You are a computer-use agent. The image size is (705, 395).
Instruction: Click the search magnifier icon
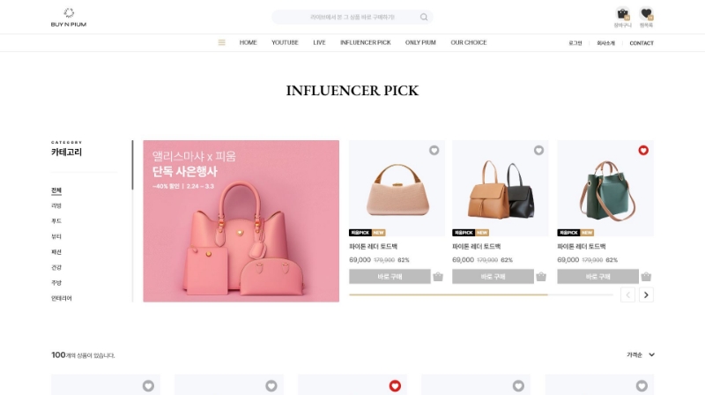coord(424,17)
